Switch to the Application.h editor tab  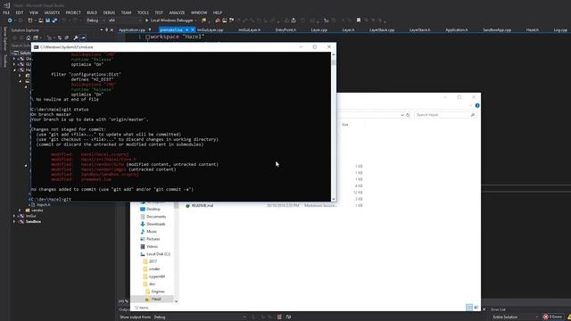click(457, 29)
